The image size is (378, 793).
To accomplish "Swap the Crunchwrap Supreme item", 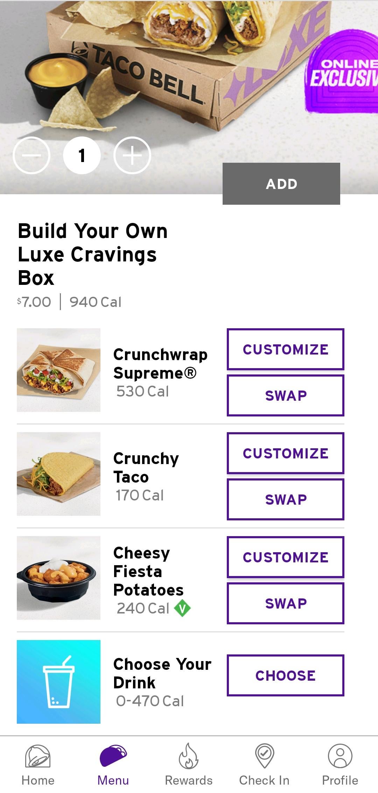I will pyautogui.click(x=285, y=395).
